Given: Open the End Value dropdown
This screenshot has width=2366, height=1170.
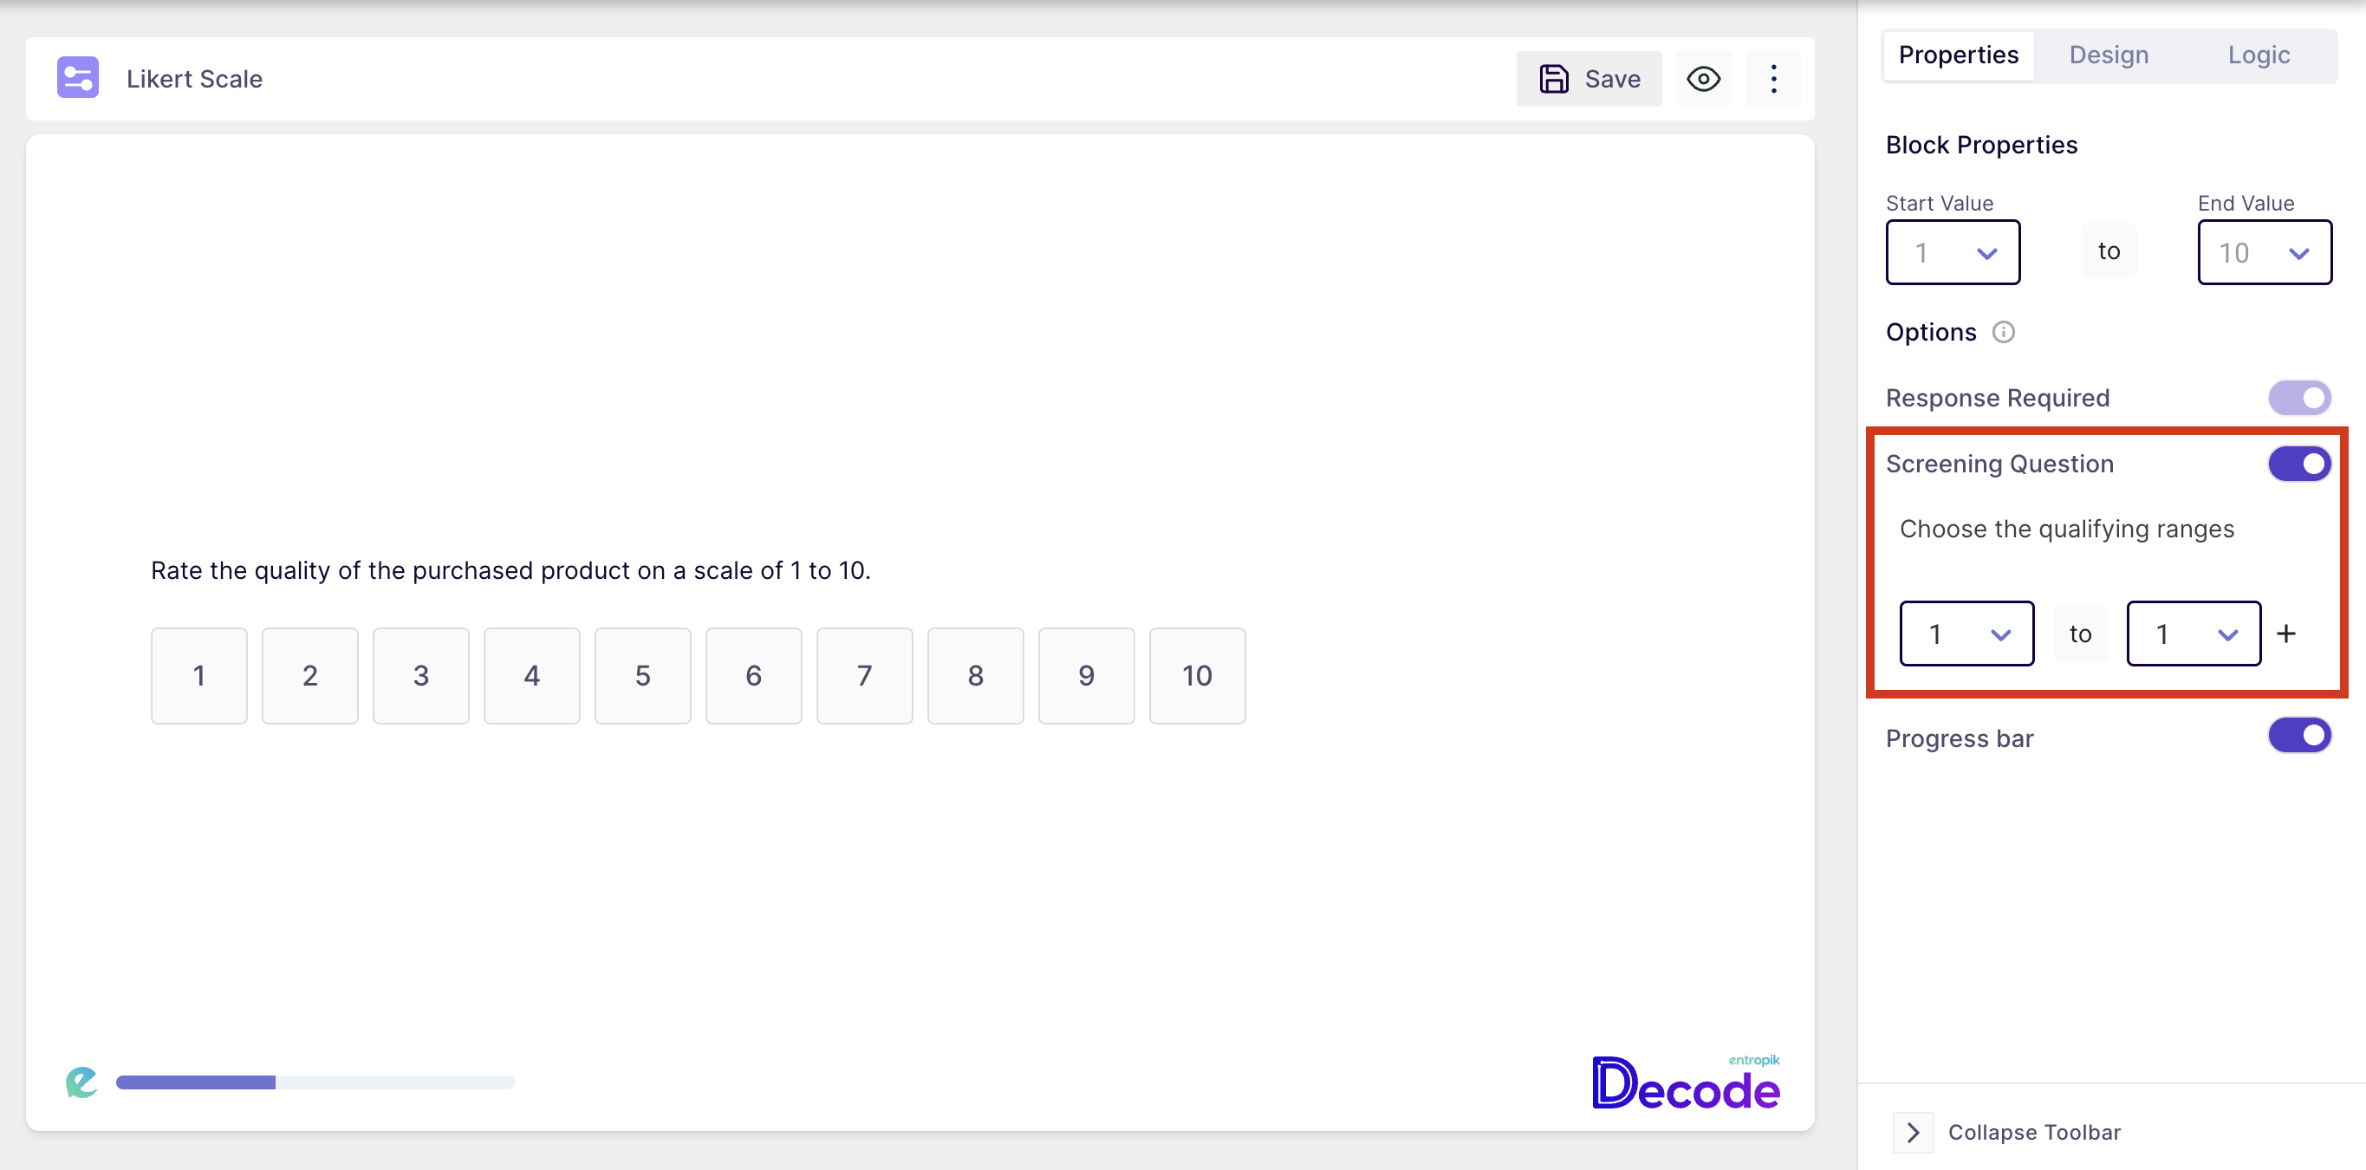Looking at the screenshot, I should click(x=2263, y=252).
